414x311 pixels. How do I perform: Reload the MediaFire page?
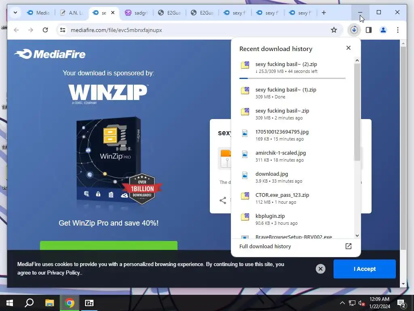click(45, 30)
